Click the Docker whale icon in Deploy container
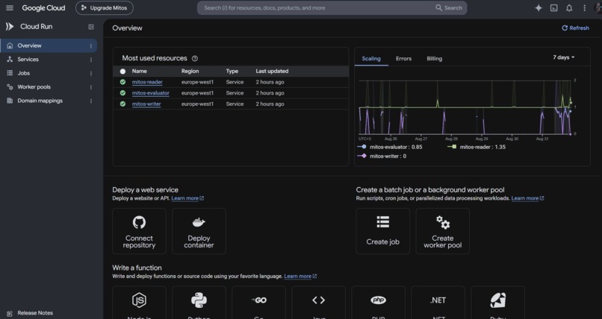This screenshot has height=319, width=602. pos(199,222)
